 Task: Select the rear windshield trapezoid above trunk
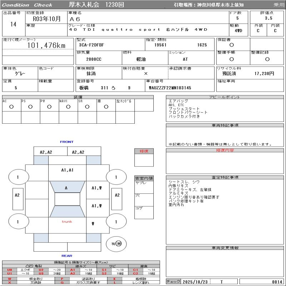click(x=67, y=211)
